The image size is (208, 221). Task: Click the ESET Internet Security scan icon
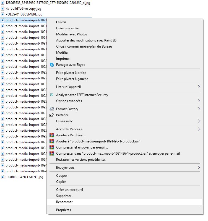tap(52, 95)
